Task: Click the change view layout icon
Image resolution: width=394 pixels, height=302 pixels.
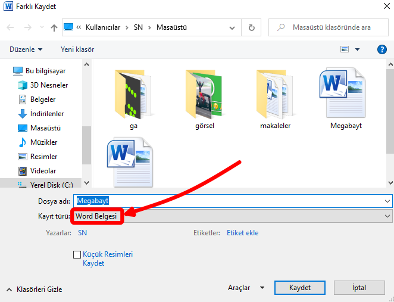Action: coord(344,49)
